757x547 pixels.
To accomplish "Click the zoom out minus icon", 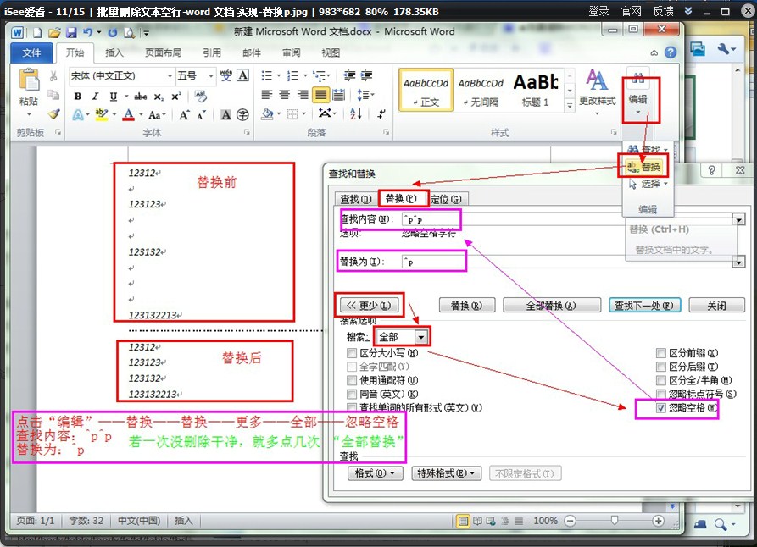I will tap(571, 521).
